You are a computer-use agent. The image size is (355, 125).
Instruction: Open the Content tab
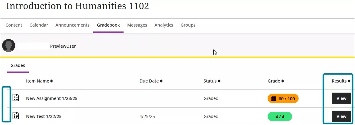14,25
